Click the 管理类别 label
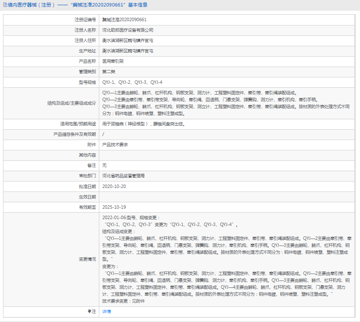 coord(87,72)
